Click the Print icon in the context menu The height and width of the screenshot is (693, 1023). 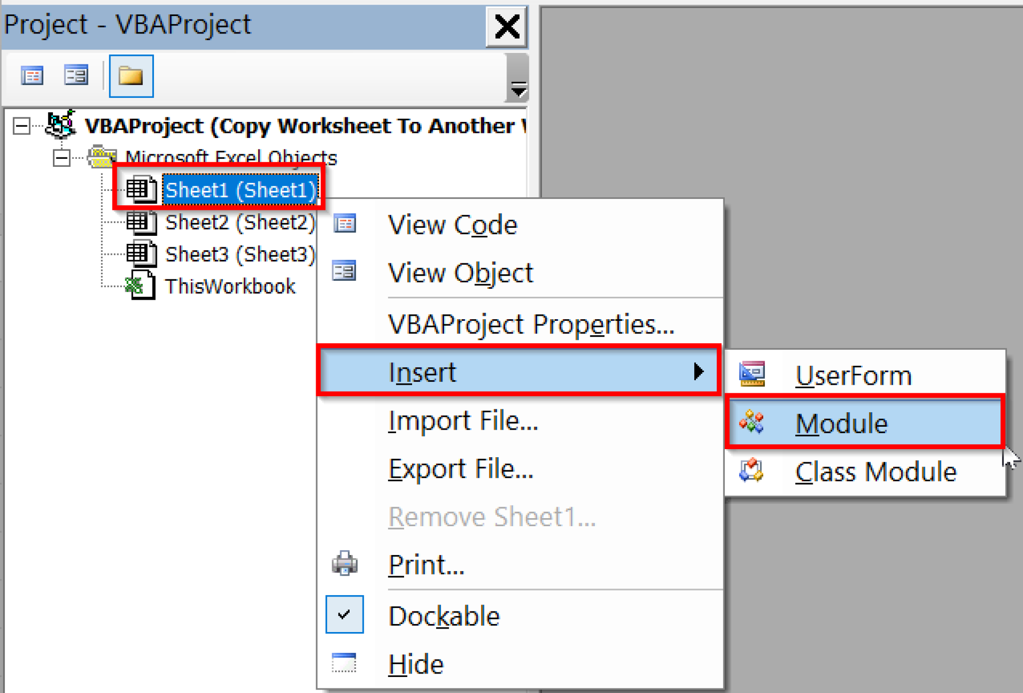(x=345, y=563)
